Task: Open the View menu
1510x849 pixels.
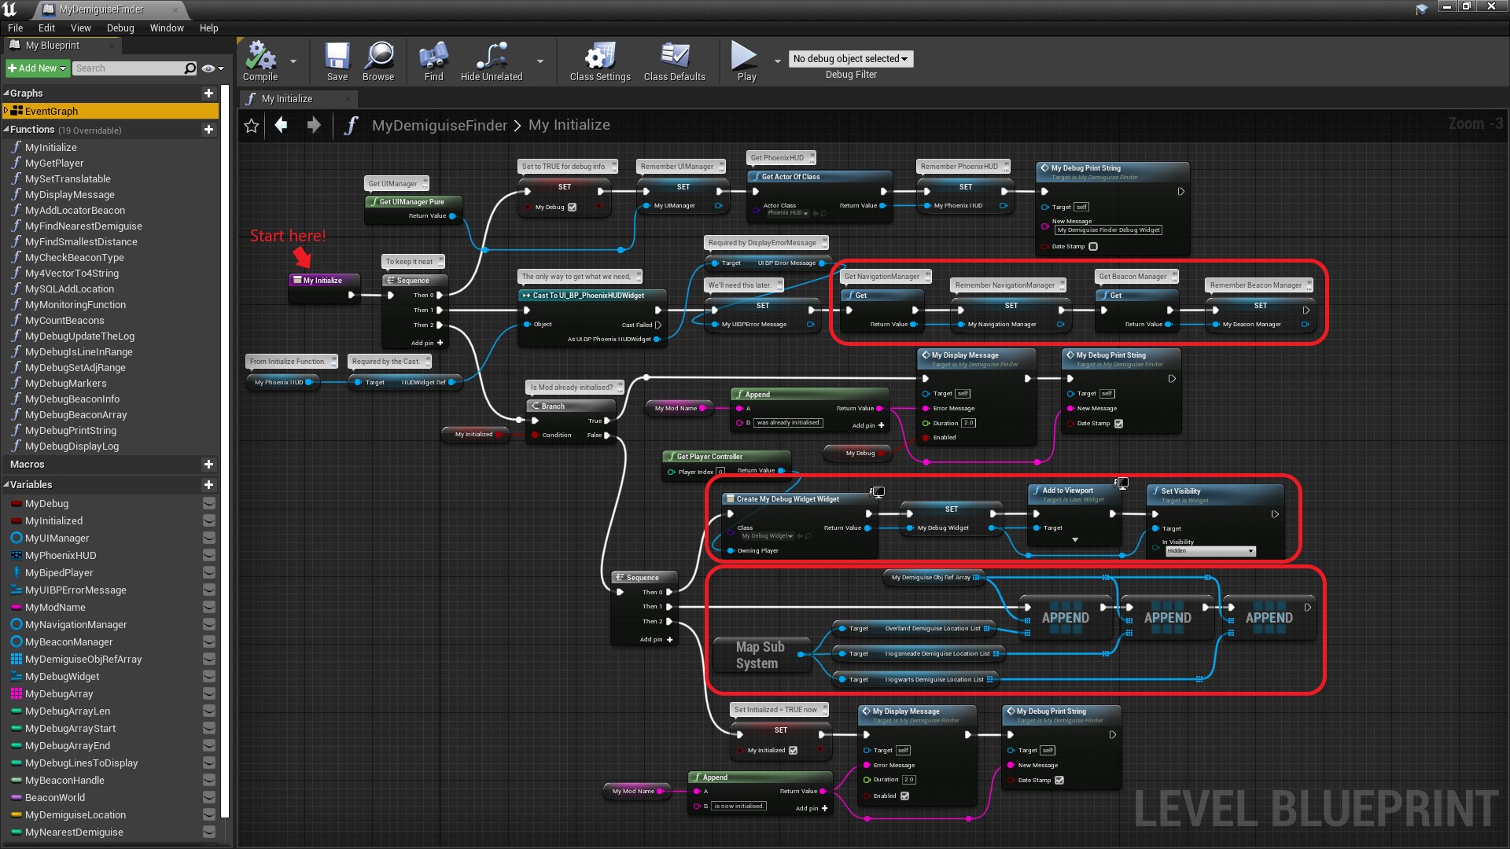Action: (x=81, y=28)
